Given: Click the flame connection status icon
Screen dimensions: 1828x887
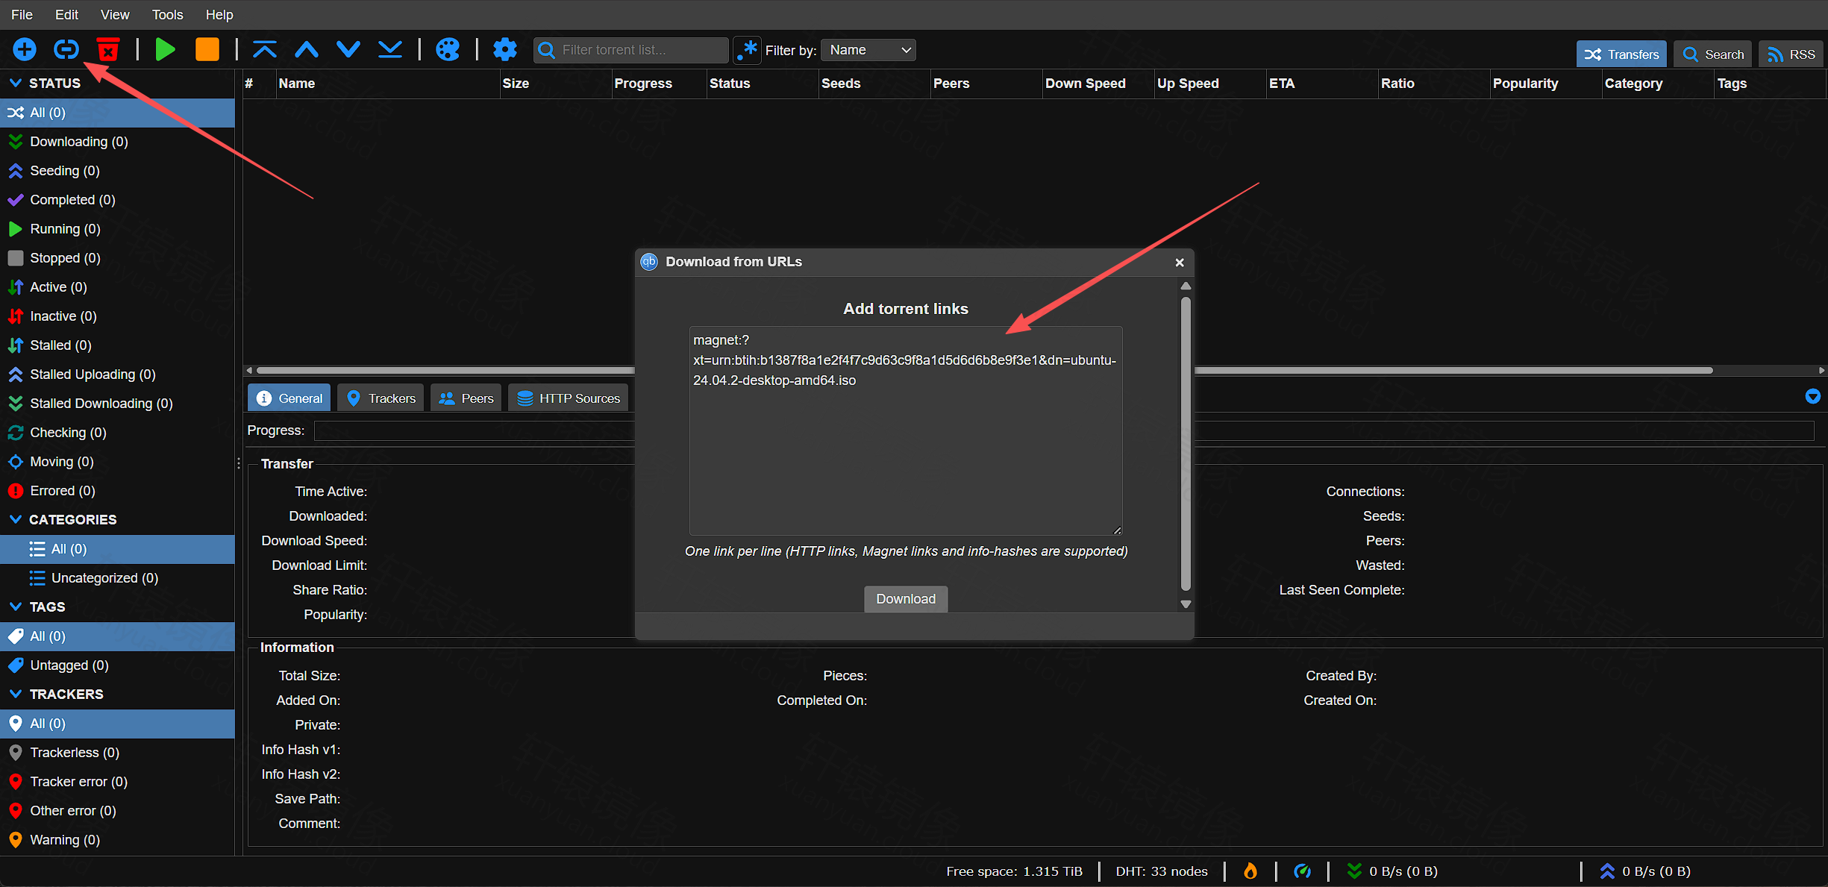Looking at the screenshot, I should click(x=1251, y=871).
